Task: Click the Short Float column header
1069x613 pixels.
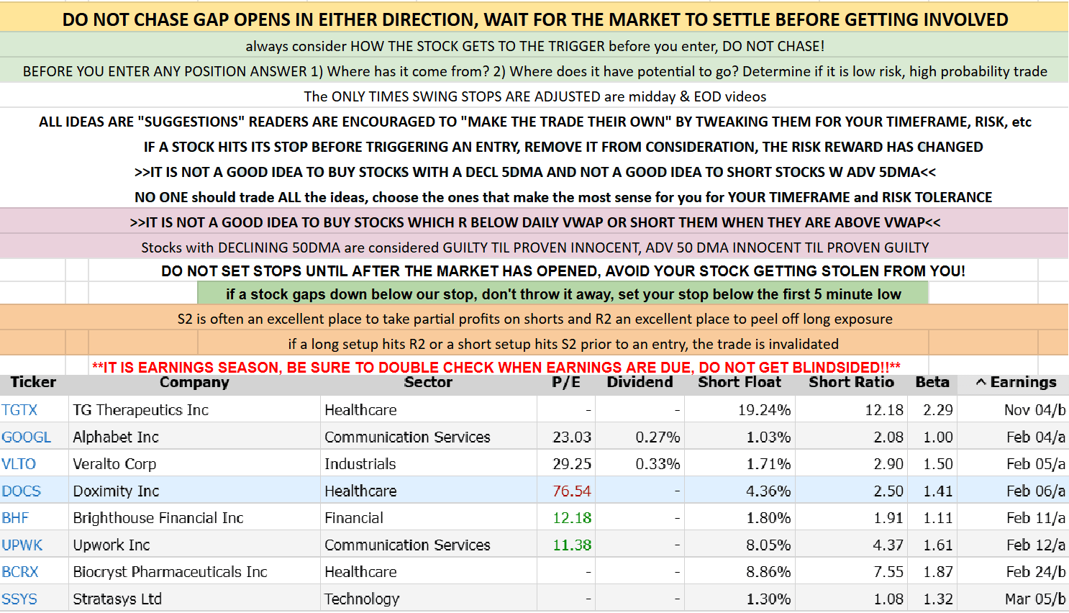Action: pyautogui.click(x=740, y=382)
